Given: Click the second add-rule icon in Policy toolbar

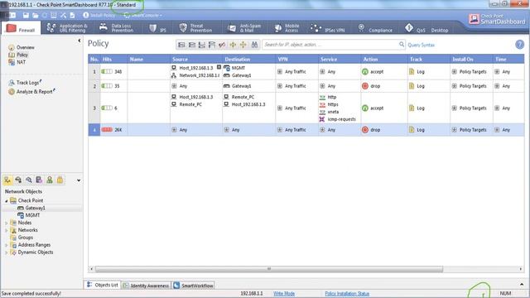Looking at the screenshot, I should point(191,45).
